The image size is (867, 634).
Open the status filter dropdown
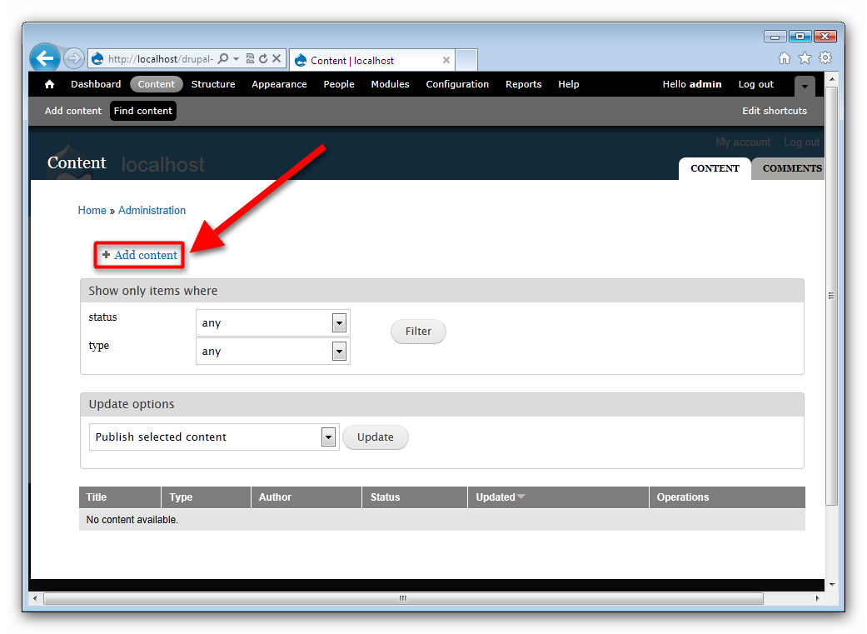click(x=339, y=323)
